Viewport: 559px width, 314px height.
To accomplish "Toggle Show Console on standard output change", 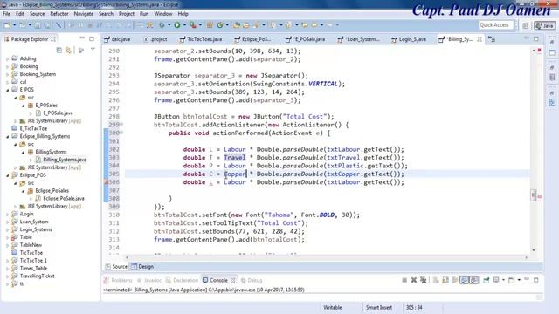I will pyautogui.click(x=464, y=280).
